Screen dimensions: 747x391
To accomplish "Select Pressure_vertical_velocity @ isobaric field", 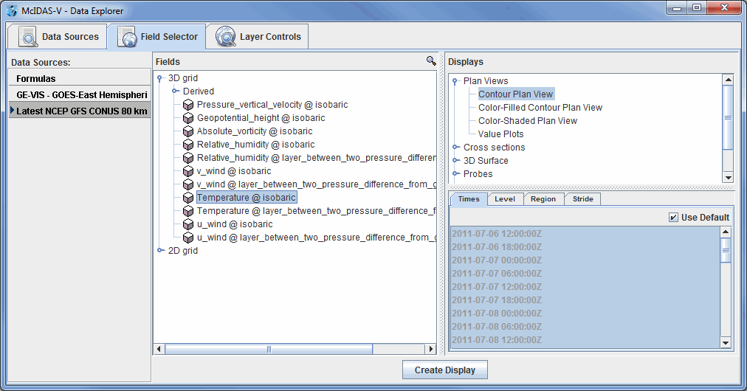I will coord(272,105).
